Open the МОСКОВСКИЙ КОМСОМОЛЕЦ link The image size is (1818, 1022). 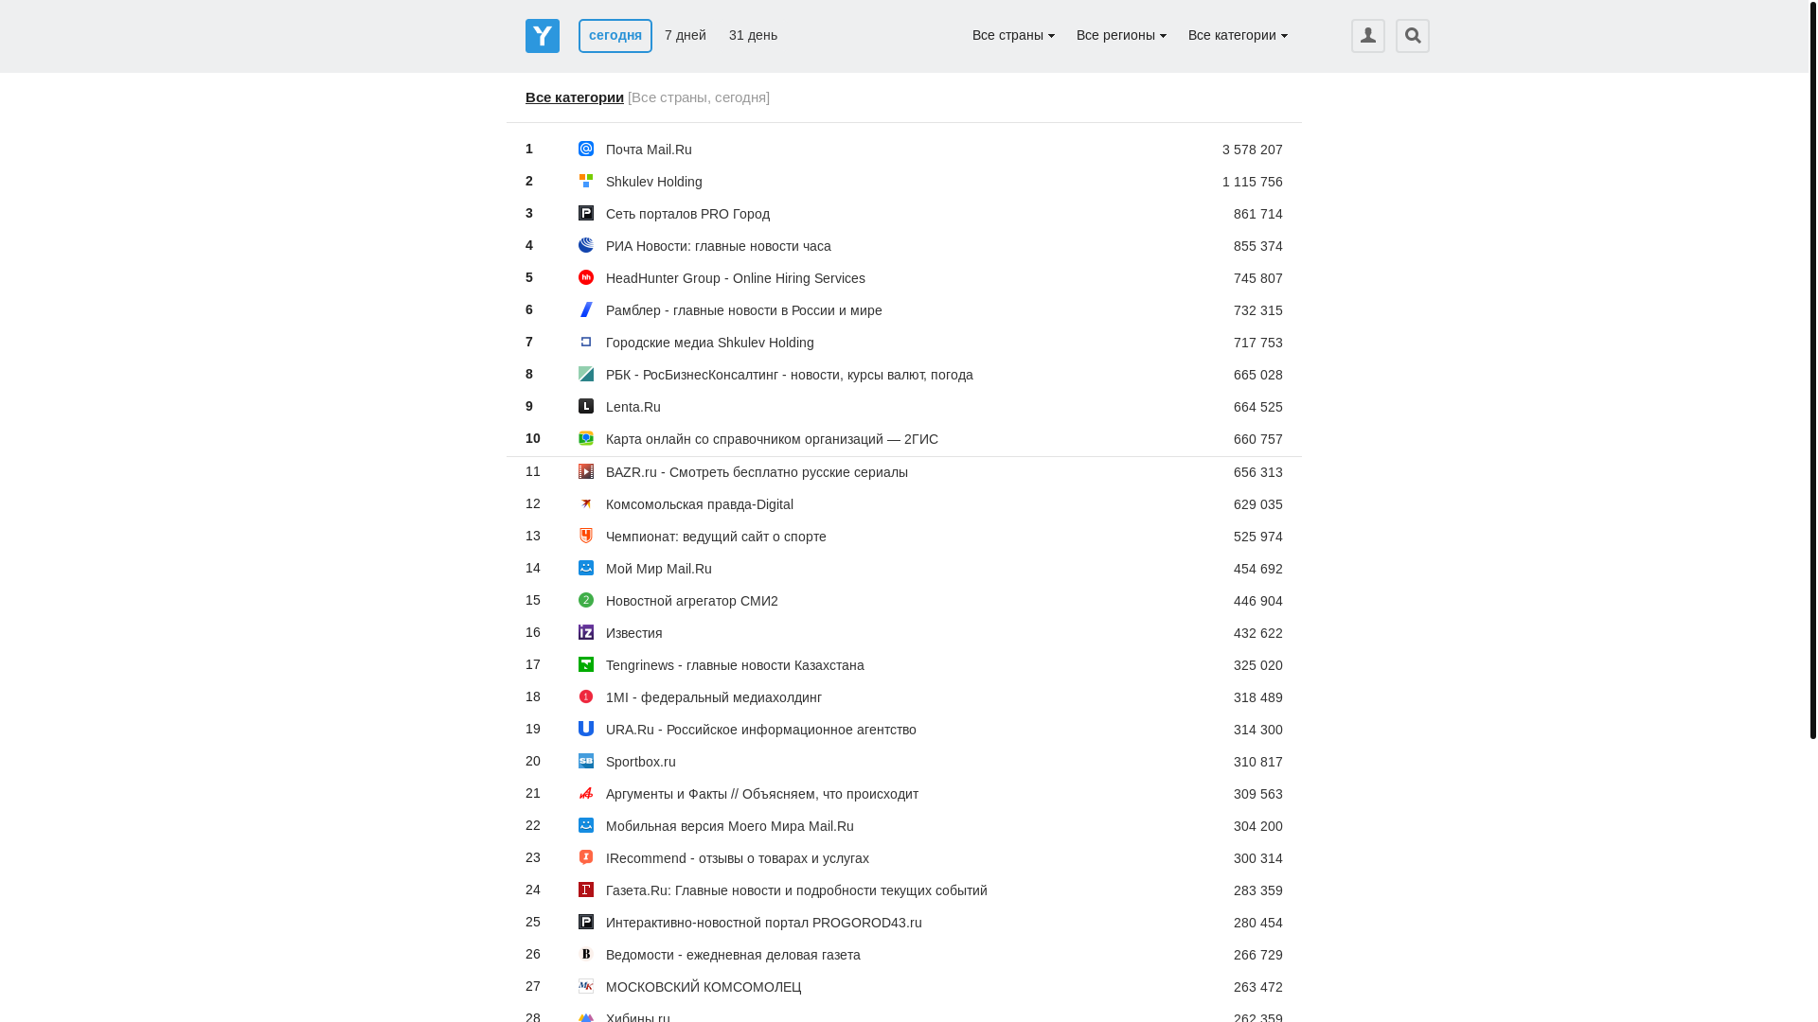coord(704,987)
